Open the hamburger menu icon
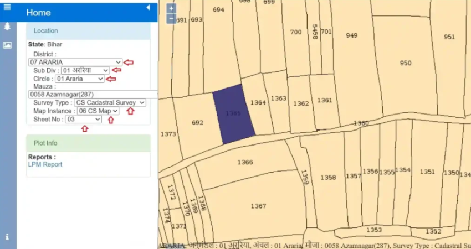 point(7,7)
